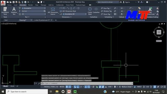Switch to the Insert ribbon tab
The width and height of the screenshot is (167, 94).
pos(15,5)
